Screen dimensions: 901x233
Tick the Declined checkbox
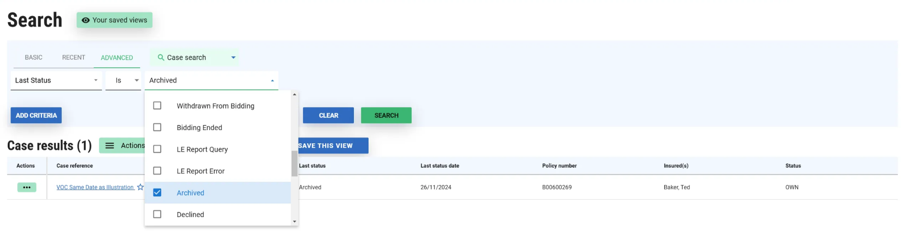click(x=157, y=214)
